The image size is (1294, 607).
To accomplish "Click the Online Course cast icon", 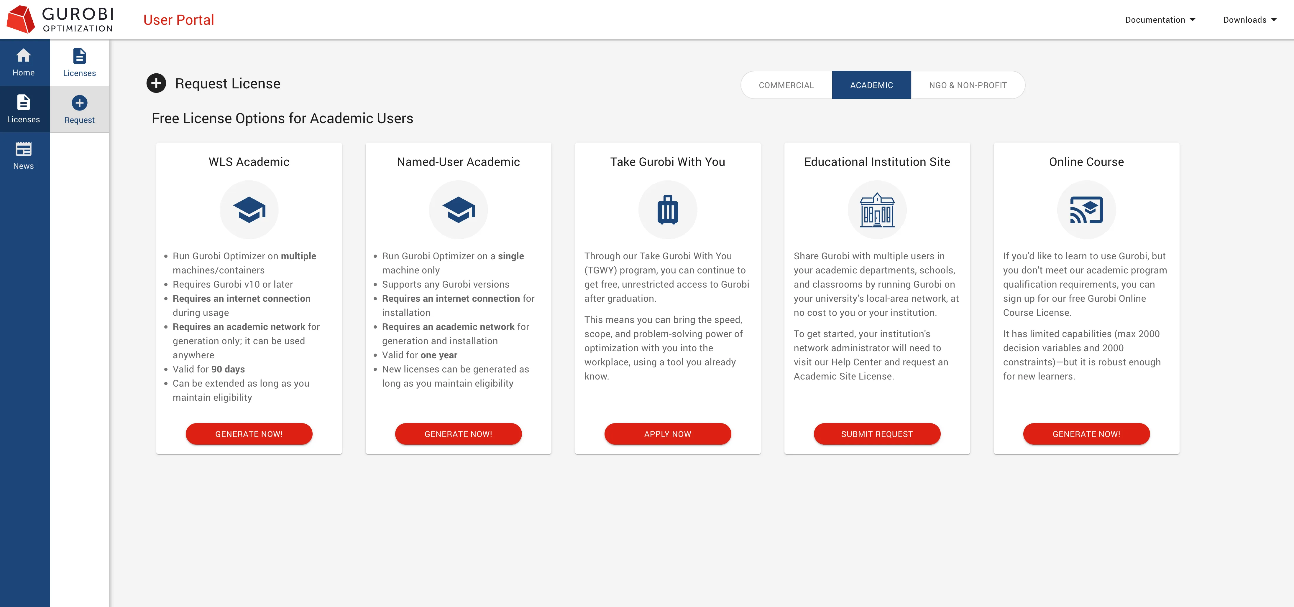I will [1086, 210].
